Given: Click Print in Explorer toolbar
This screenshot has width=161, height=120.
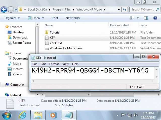Looking at the screenshot, I should click(55, 18).
